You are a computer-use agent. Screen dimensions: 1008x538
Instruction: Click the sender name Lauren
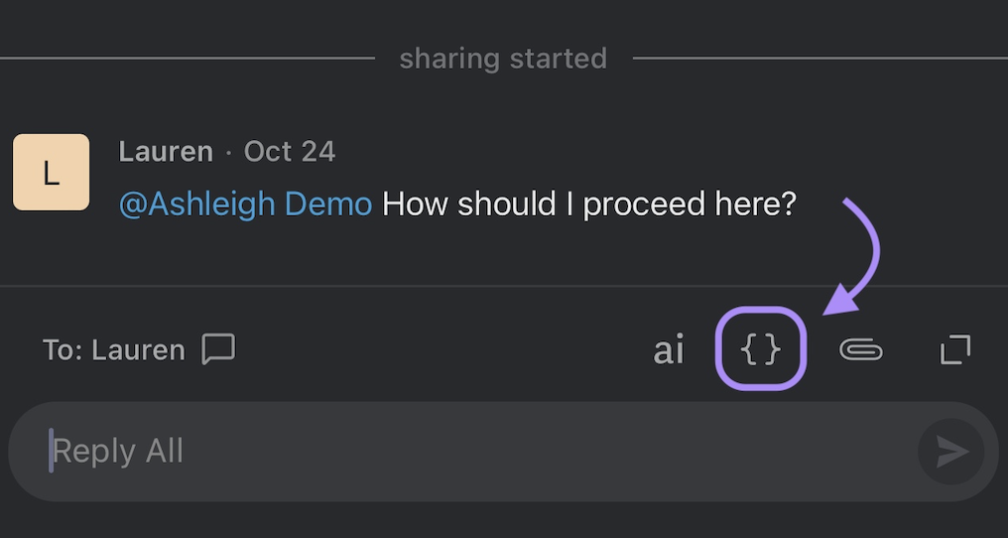166,152
